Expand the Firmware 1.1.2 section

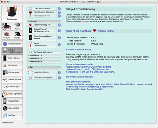[44, 55]
